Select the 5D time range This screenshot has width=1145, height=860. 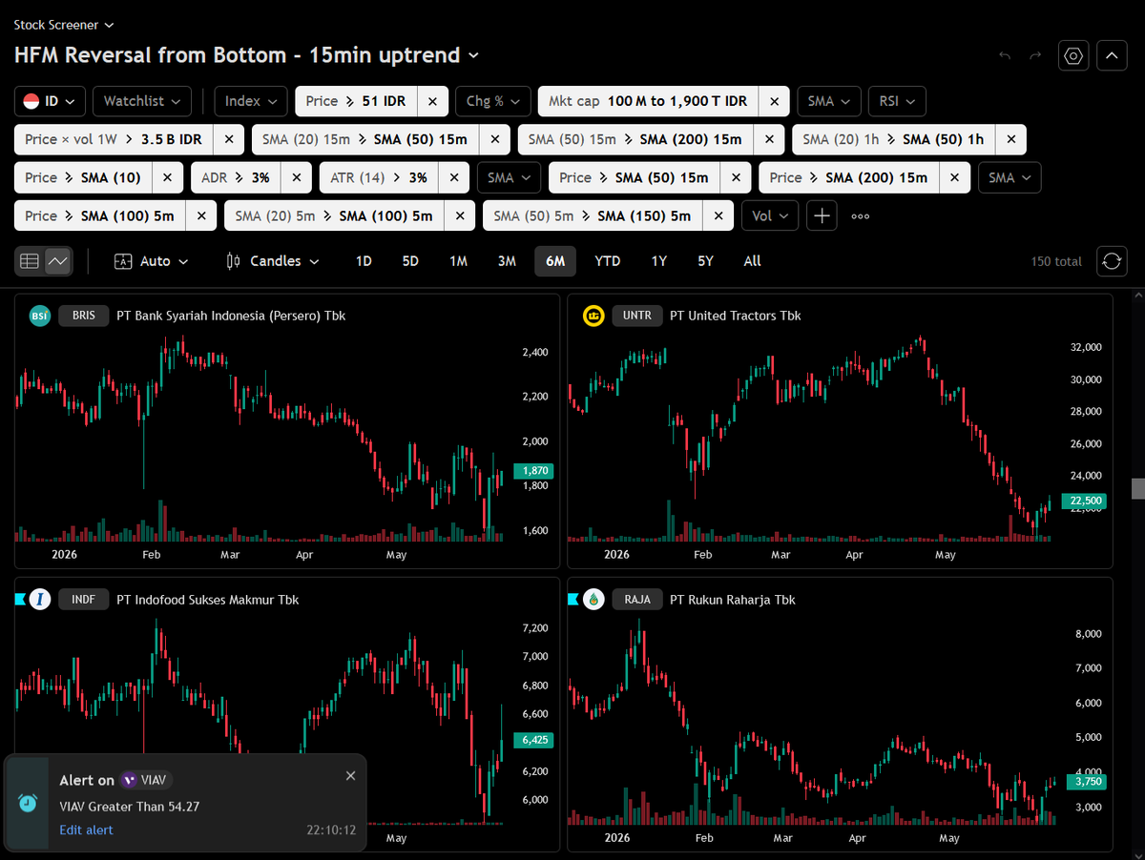pyautogui.click(x=410, y=260)
